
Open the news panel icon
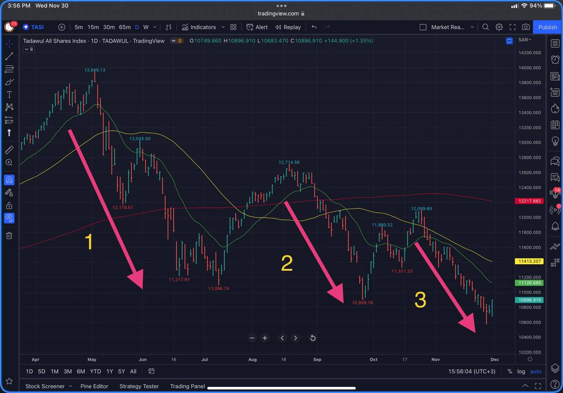(555, 76)
